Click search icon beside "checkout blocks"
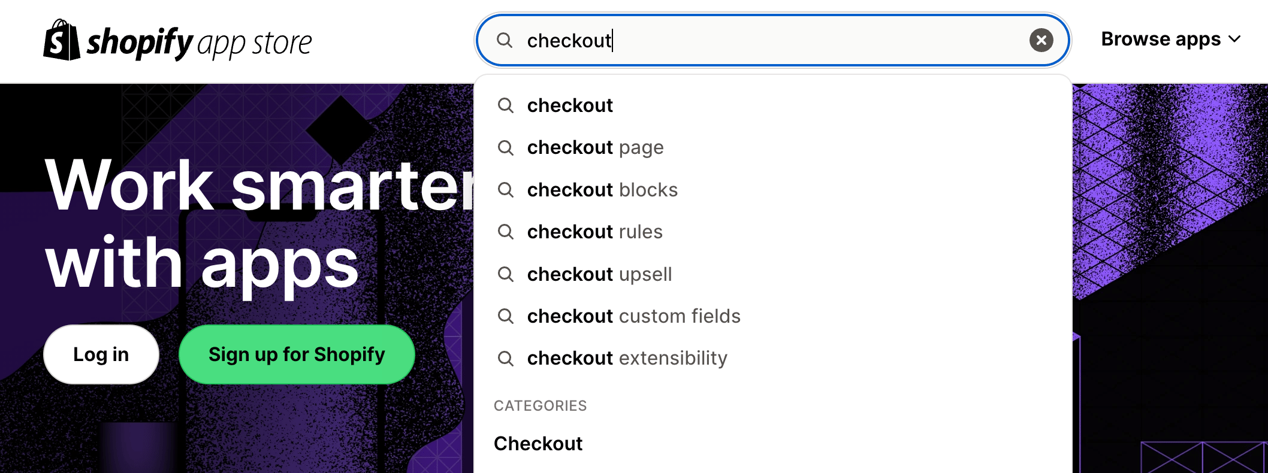Screen dimensions: 1268x473 [506, 190]
